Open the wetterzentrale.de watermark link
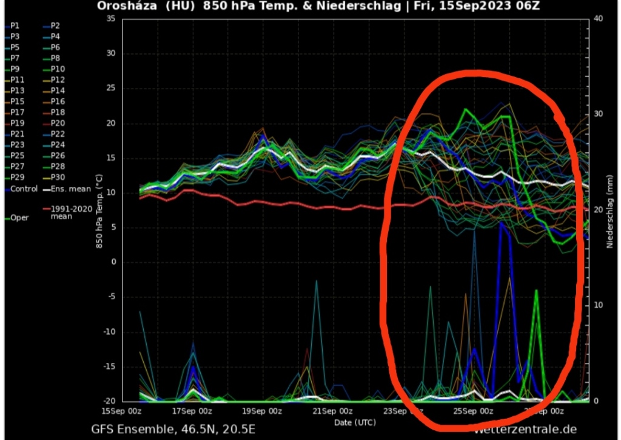621x440 pixels. point(525,429)
